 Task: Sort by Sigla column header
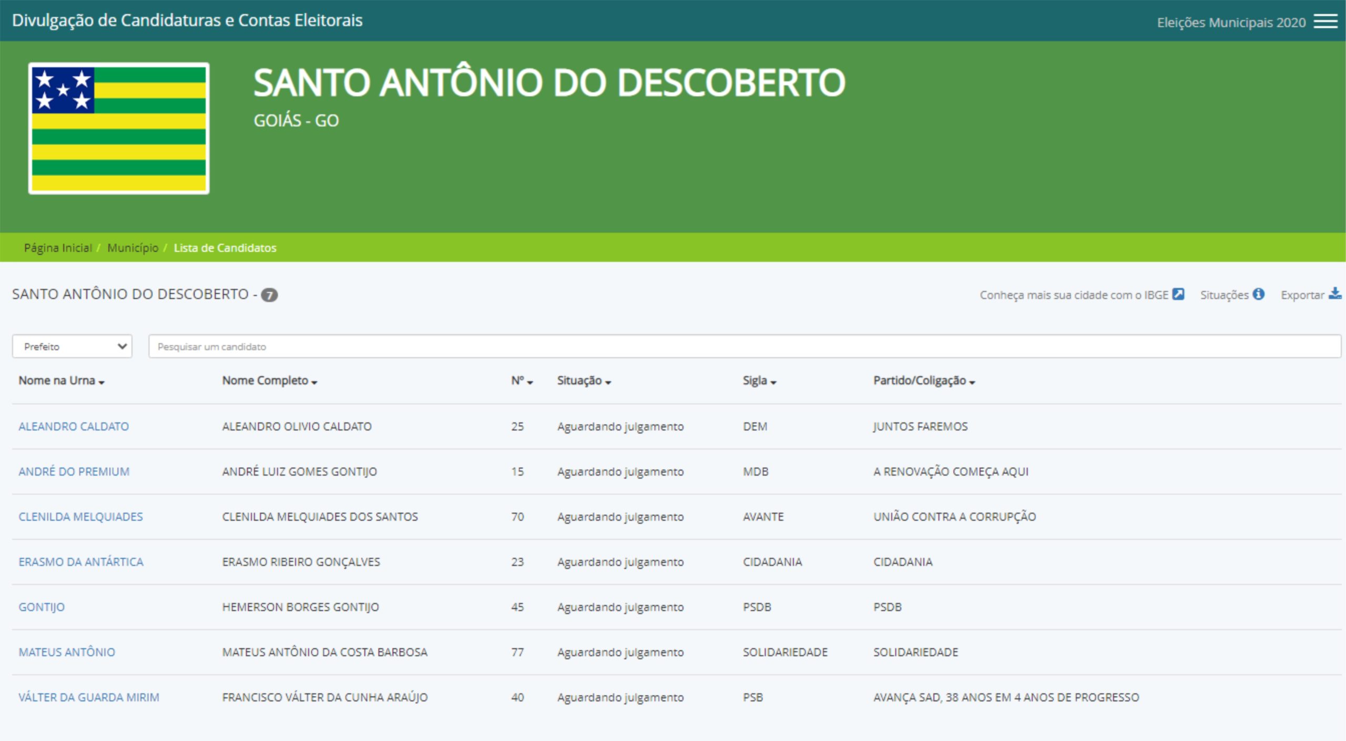click(760, 380)
